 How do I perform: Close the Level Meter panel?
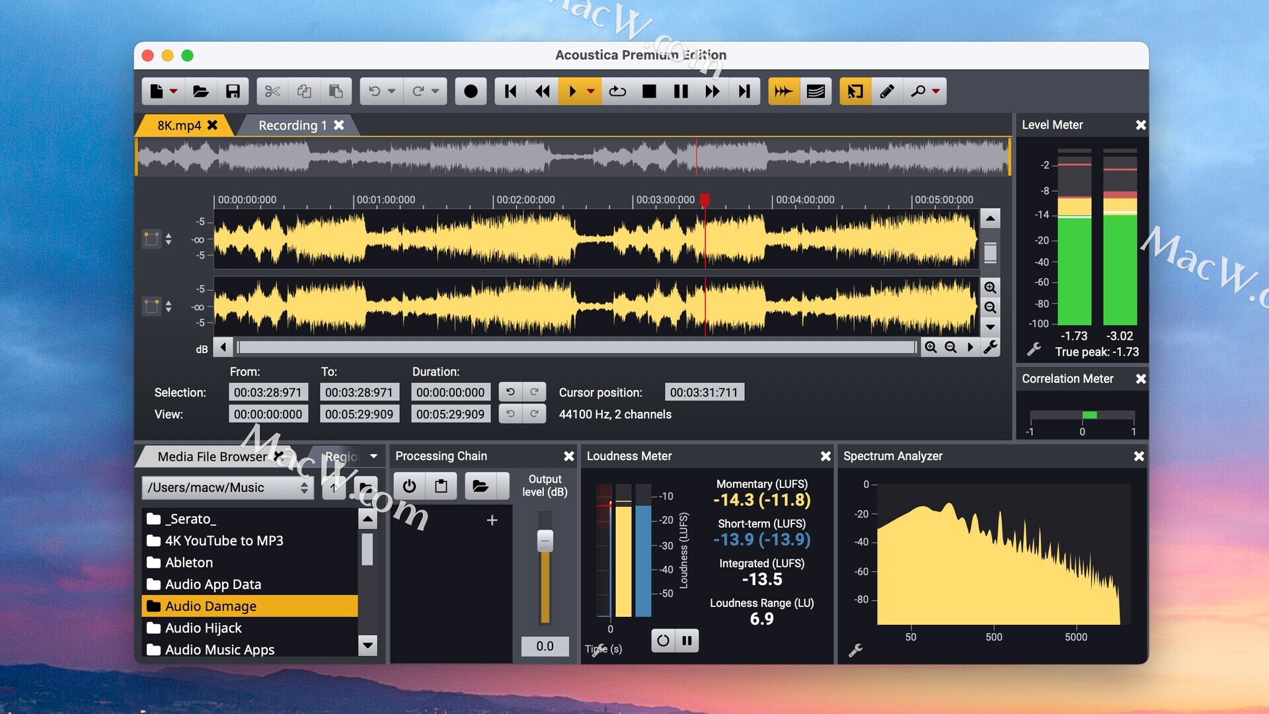click(1141, 125)
